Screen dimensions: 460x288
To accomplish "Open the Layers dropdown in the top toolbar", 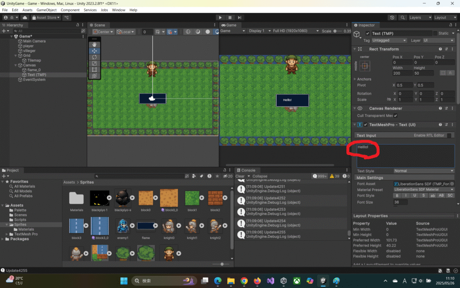I will coord(420,18).
